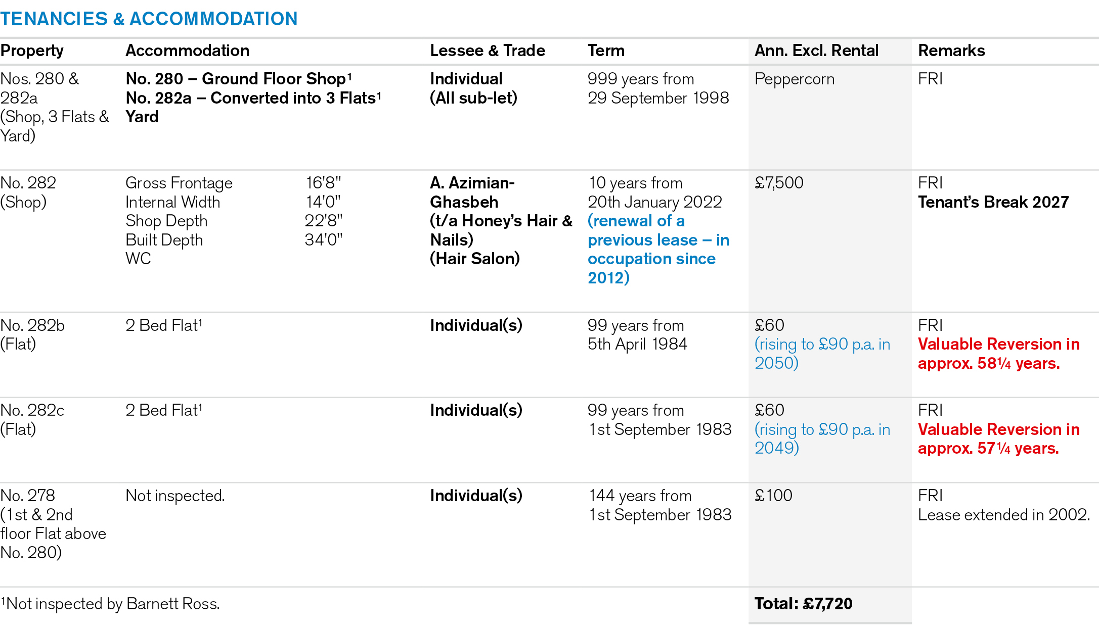
Task: Click the Accommodation column header
Action: point(187,51)
